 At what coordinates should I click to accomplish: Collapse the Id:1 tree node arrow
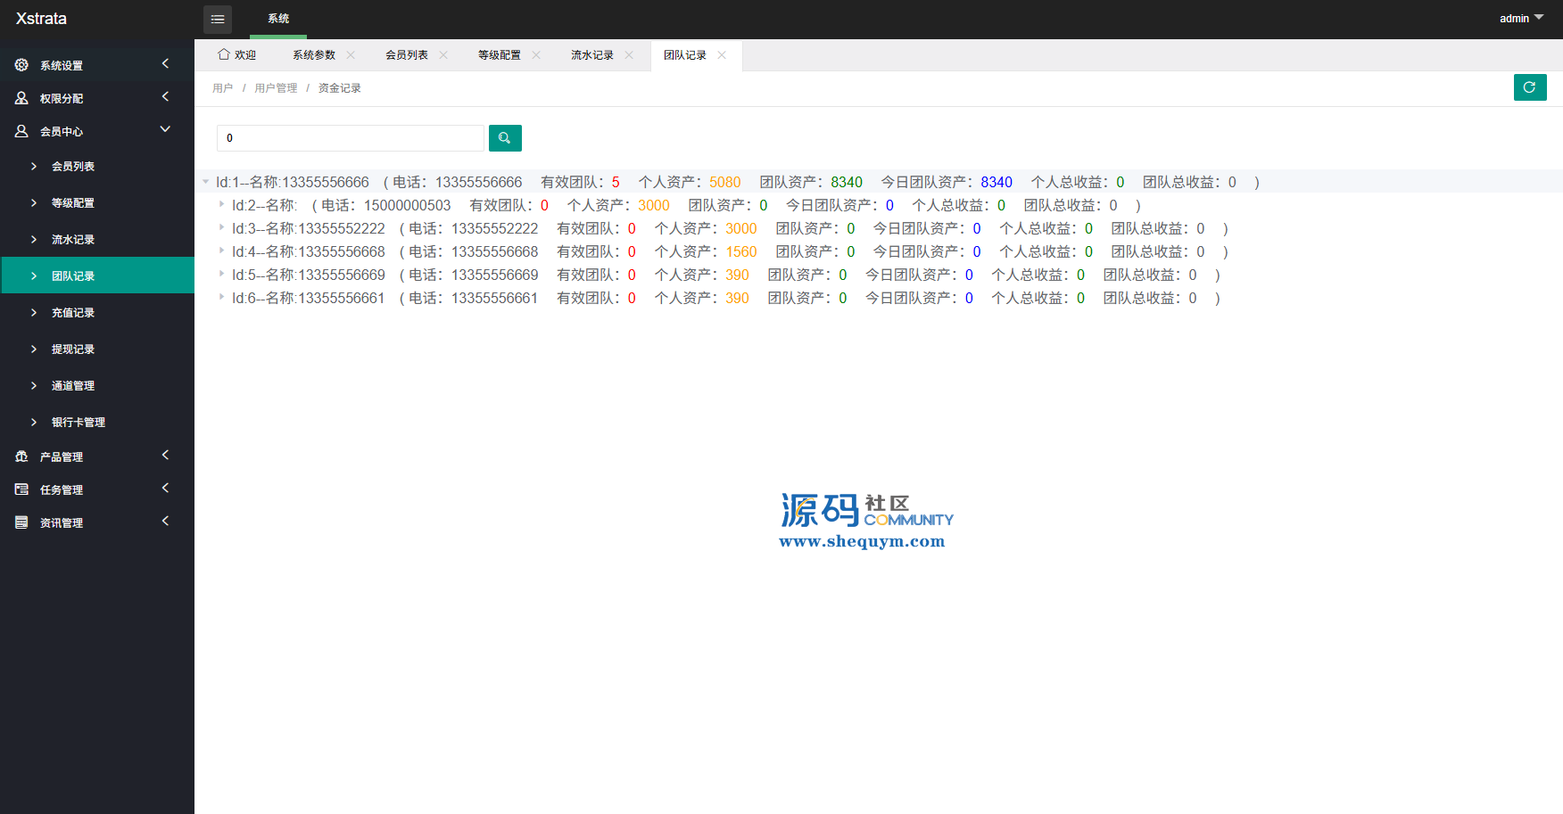pos(206,182)
